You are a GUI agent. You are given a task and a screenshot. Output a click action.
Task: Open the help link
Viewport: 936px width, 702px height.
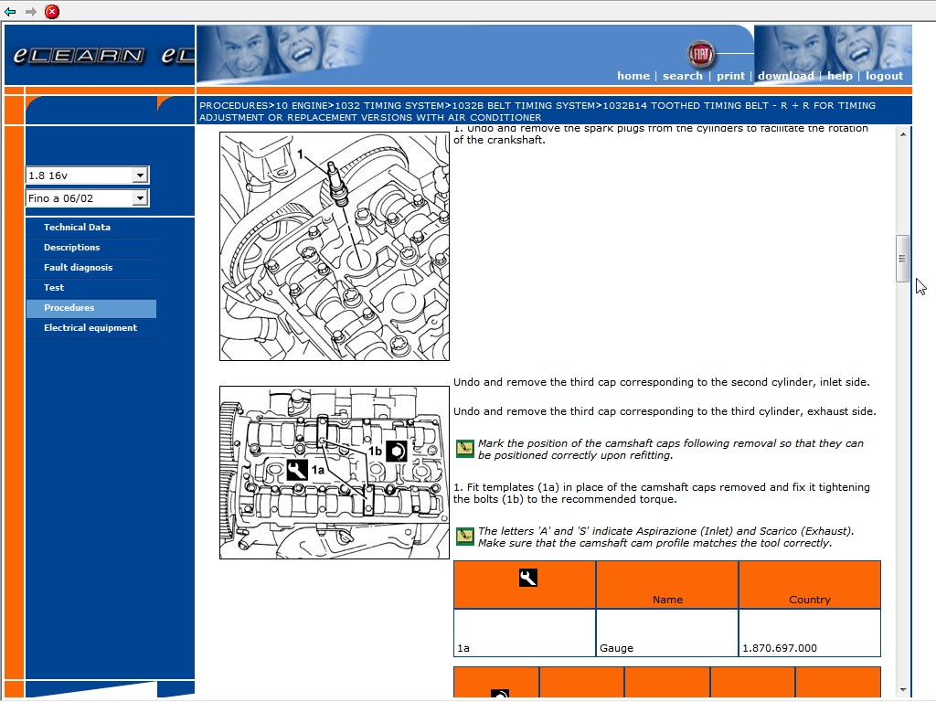coord(840,76)
